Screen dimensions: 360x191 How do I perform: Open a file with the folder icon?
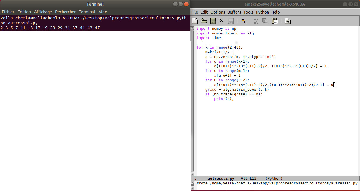tap(204, 21)
